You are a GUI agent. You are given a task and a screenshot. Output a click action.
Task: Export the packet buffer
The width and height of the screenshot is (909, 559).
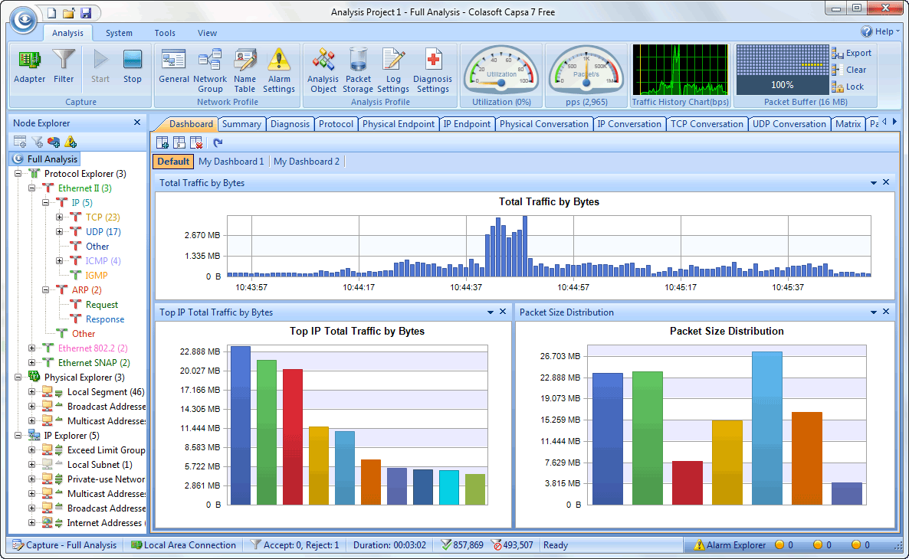(x=852, y=54)
